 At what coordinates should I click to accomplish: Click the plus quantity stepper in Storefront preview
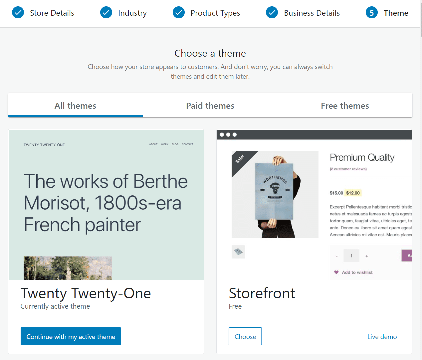tap(366, 256)
